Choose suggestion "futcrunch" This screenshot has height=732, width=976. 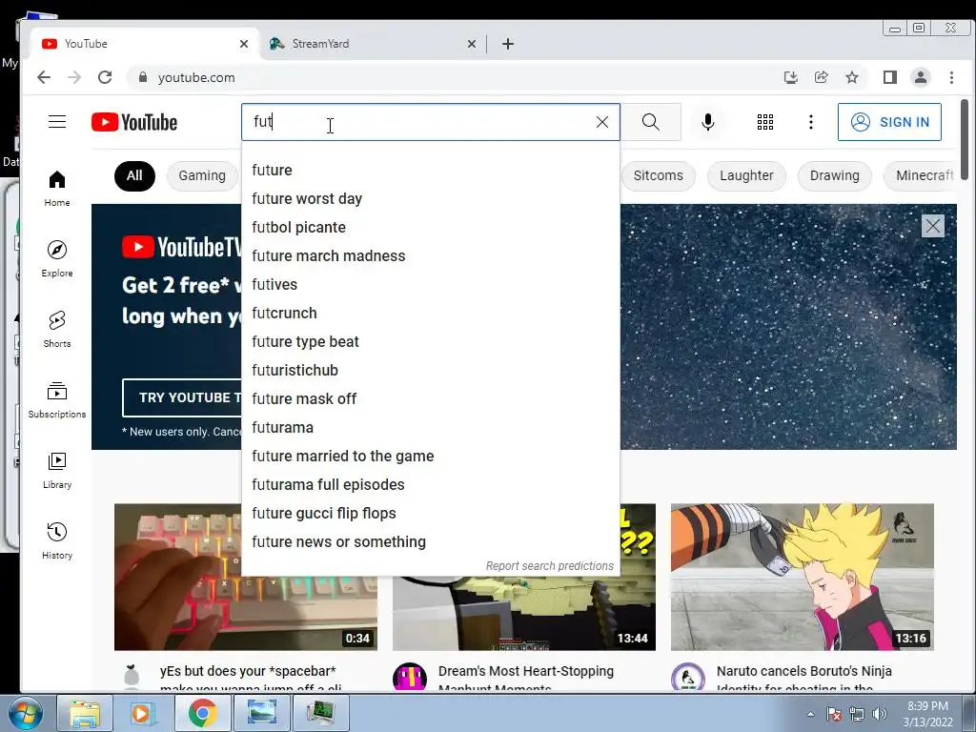[x=431, y=313]
